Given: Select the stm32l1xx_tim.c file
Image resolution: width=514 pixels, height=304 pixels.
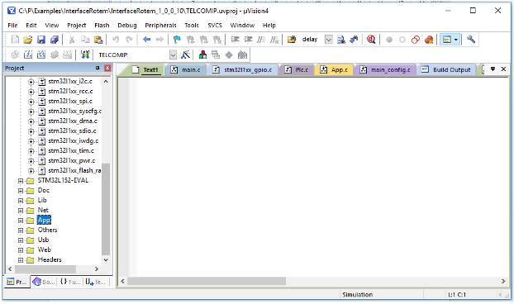Looking at the screenshot, I should point(71,150).
